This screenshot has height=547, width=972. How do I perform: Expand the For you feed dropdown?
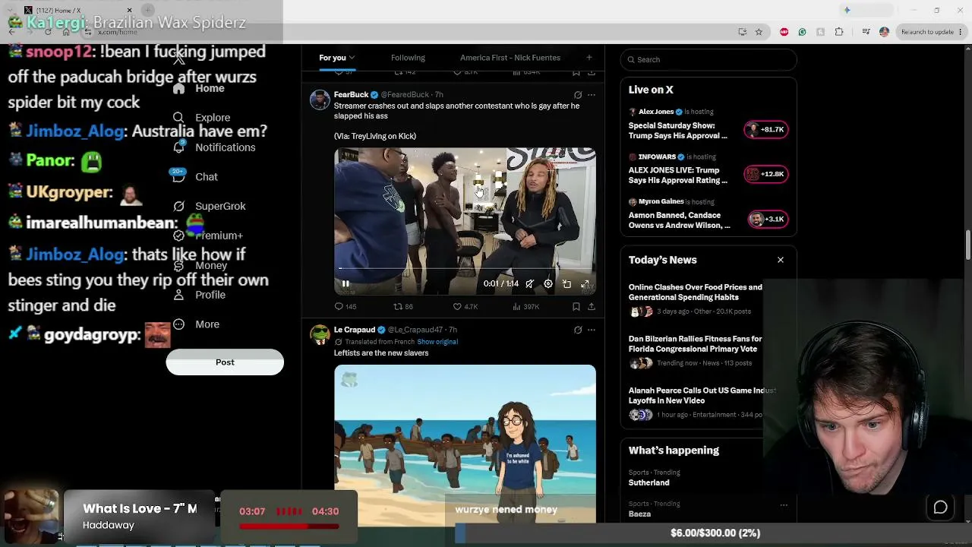(x=352, y=58)
